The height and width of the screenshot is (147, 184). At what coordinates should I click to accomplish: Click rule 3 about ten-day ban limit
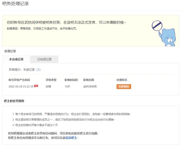point(35,125)
